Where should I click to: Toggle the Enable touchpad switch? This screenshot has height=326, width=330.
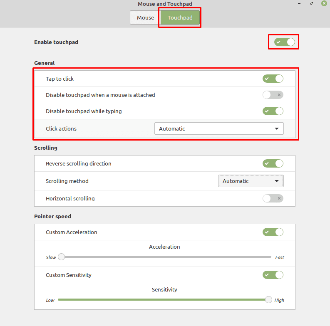[284, 42]
